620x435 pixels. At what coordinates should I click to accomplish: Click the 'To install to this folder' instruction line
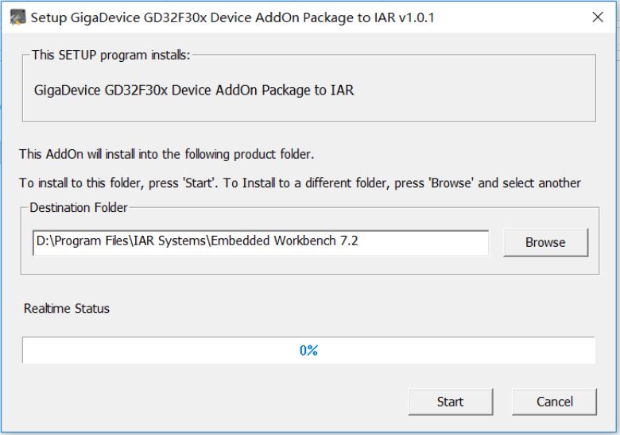pos(300,183)
